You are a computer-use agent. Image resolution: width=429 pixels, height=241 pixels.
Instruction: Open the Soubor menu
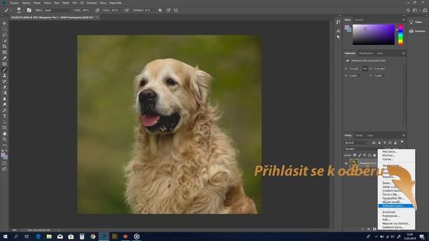15,3
